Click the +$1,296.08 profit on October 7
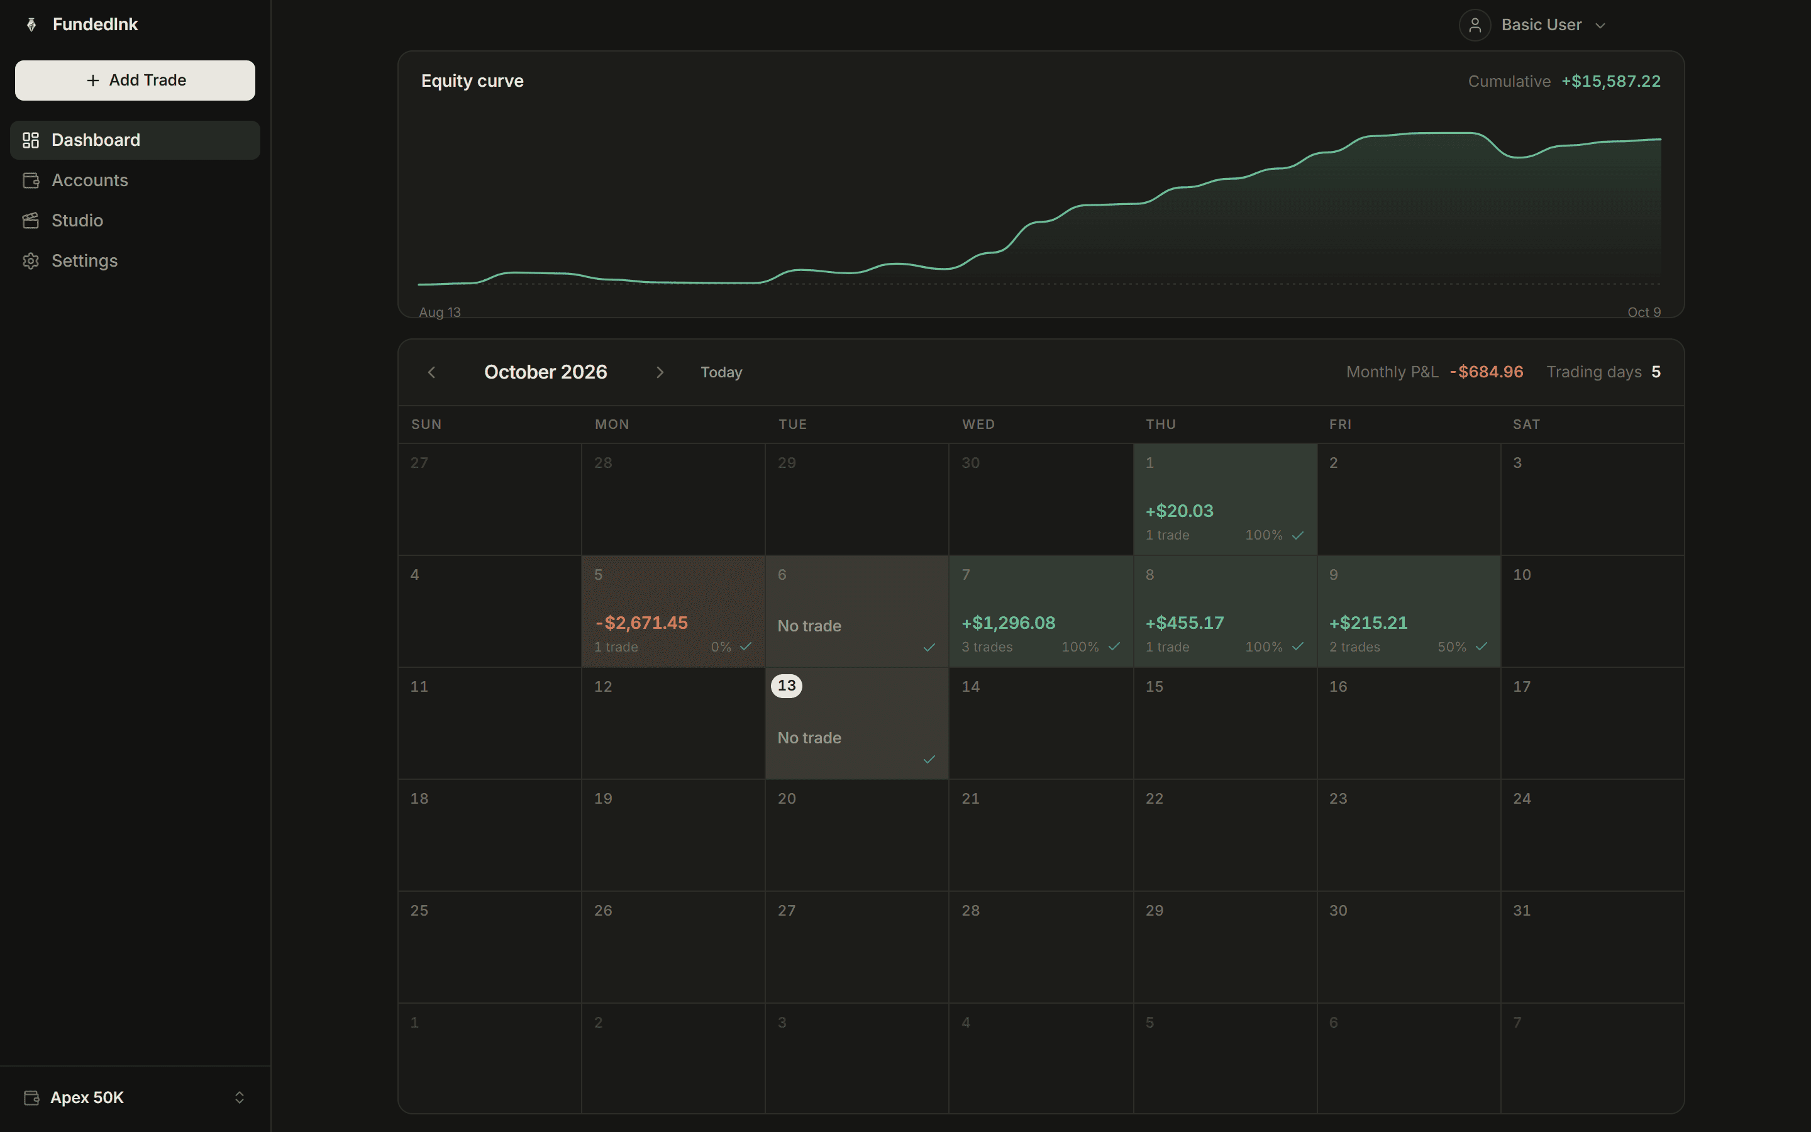 tap(1008, 623)
